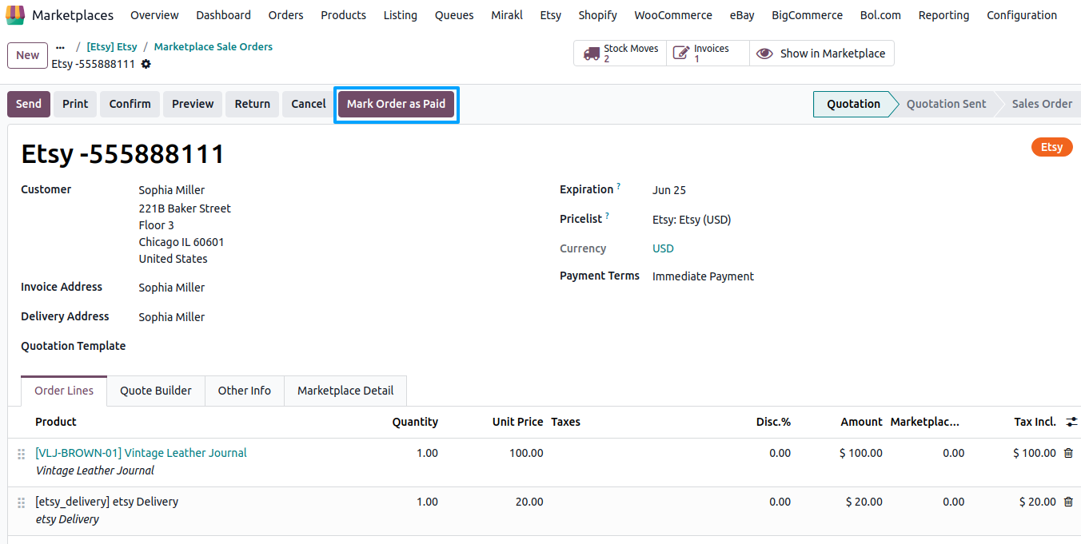
Task: Click the New button
Action: coord(27,55)
